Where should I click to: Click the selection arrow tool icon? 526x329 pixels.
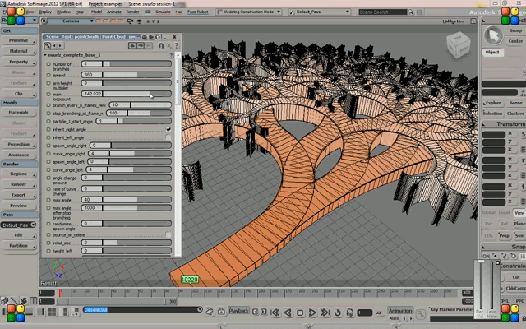pos(493,35)
